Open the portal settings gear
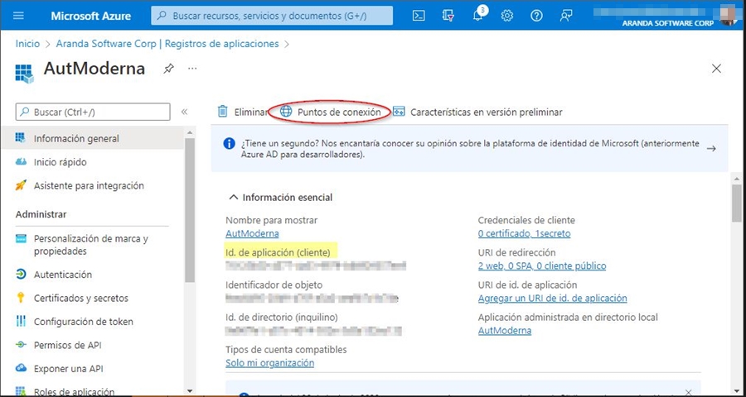746x397 pixels. (x=507, y=16)
